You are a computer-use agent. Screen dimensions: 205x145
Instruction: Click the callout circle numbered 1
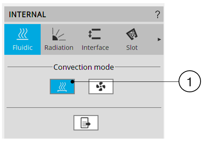pos(190,81)
